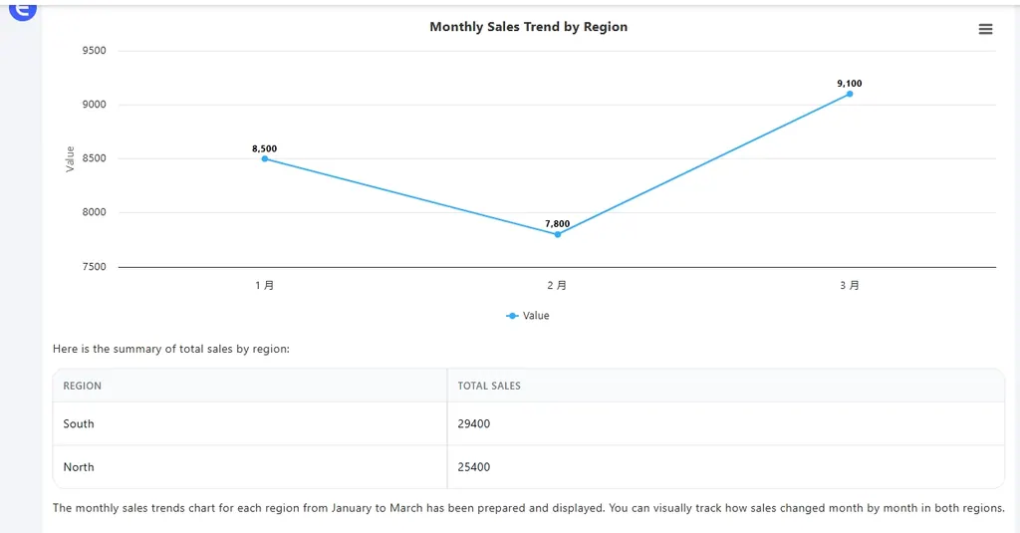Sort by the TOTAL SALES column header
This screenshot has width=1020, height=533.
pos(489,386)
